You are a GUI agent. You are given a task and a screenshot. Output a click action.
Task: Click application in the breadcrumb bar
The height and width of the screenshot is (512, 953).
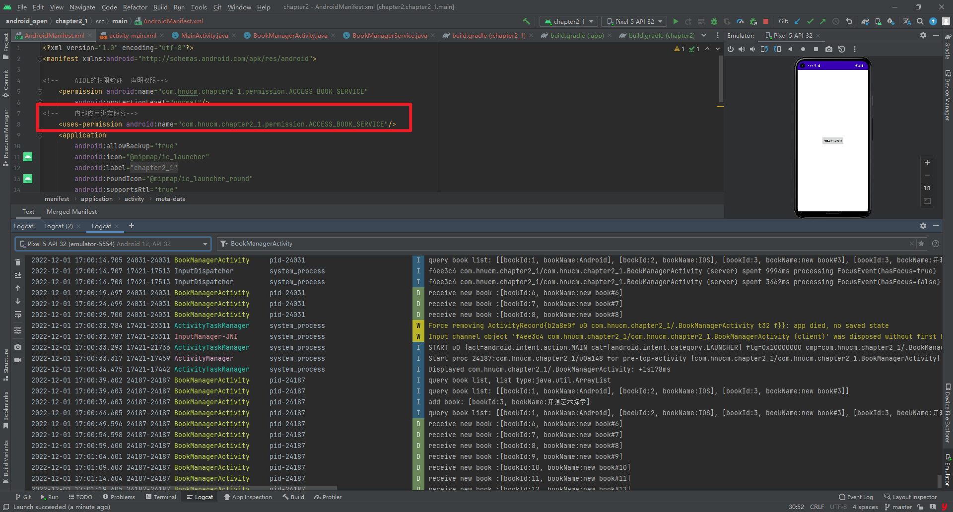pyautogui.click(x=97, y=199)
